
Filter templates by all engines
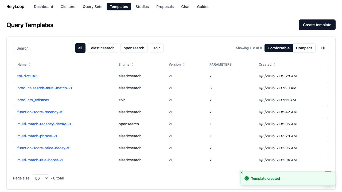click(x=80, y=48)
